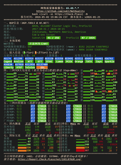
Task: Click the Liberty green label
Action: click(x=9, y=67)
